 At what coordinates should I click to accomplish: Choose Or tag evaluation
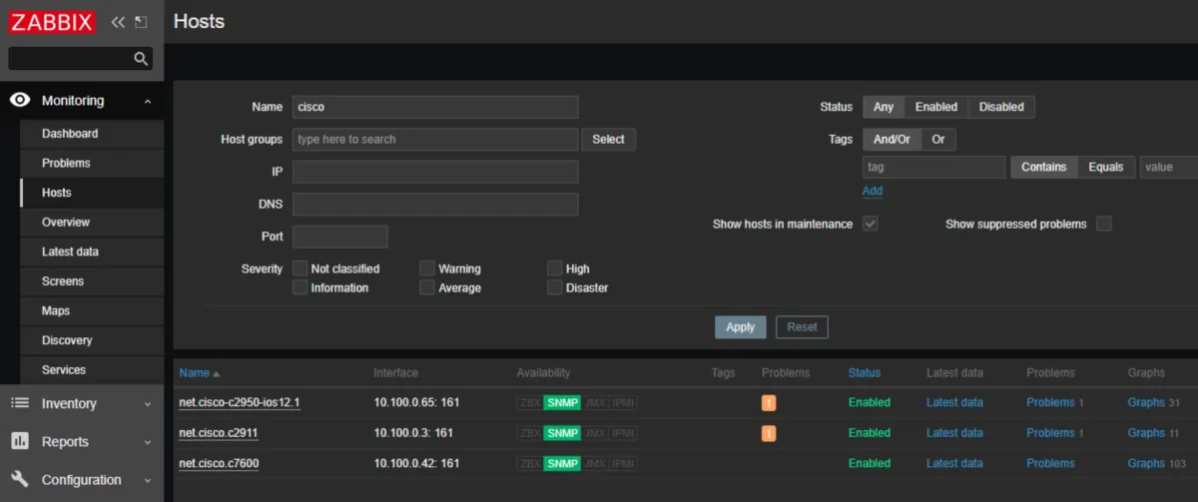tap(938, 140)
